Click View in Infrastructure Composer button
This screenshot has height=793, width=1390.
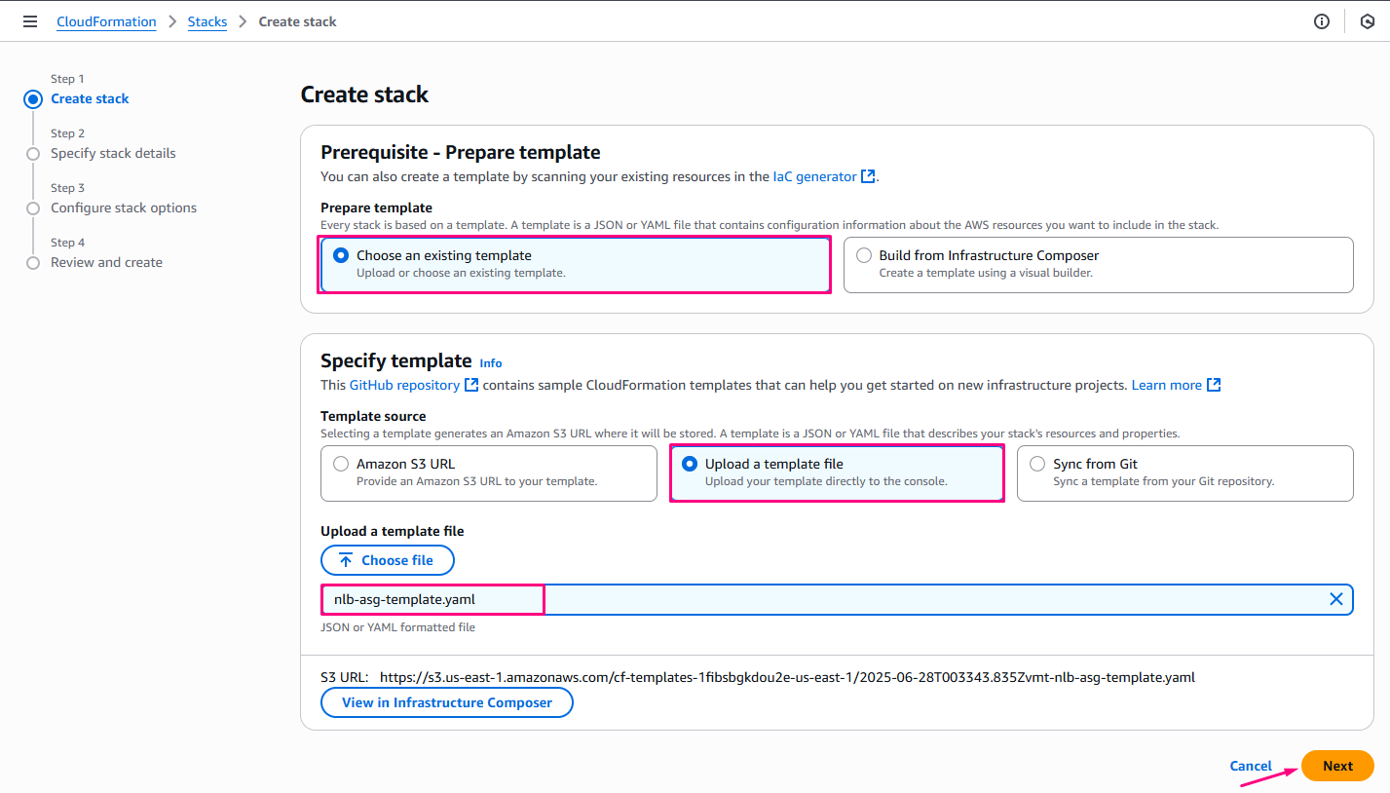(x=447, y=702)
